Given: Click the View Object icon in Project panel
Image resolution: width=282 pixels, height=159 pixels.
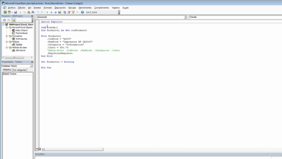Looking at the screenshot, I should pyautogui.click(x=8, y=20).
